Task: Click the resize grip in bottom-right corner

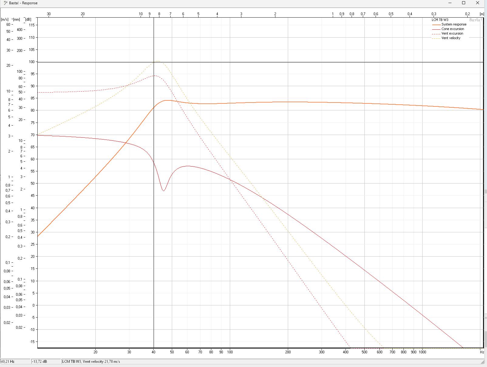Action: 483,362
